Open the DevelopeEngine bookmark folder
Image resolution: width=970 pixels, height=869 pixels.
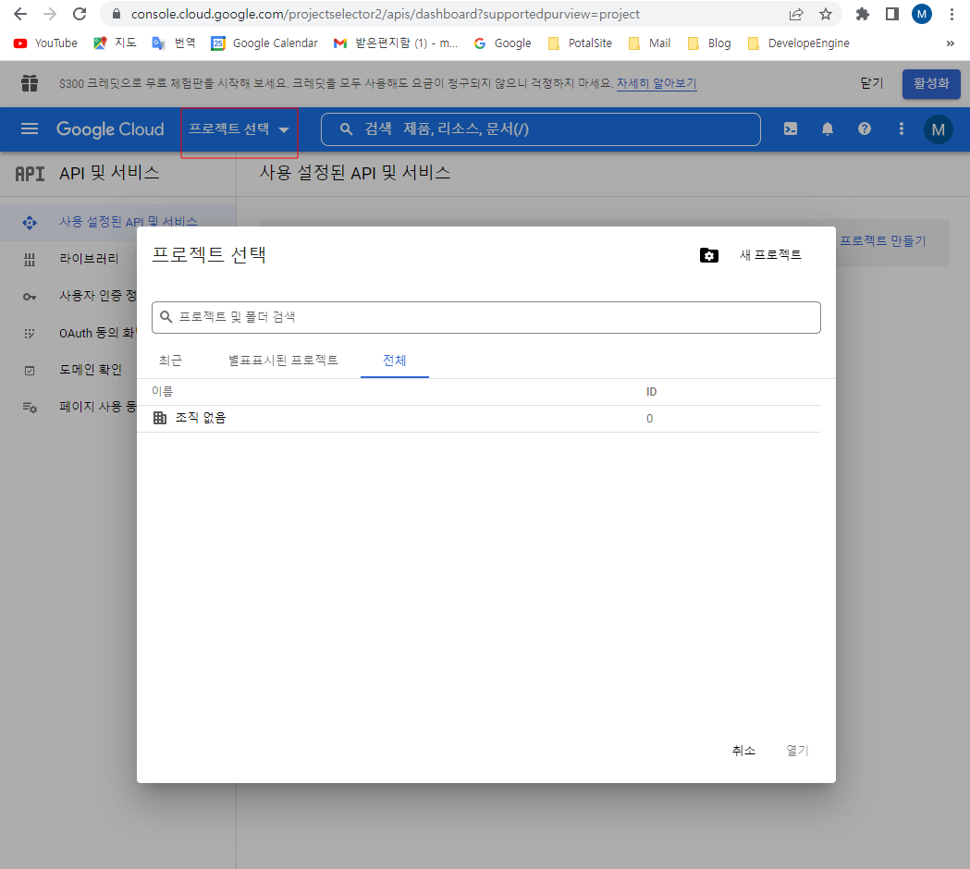[x=799, y=43]
